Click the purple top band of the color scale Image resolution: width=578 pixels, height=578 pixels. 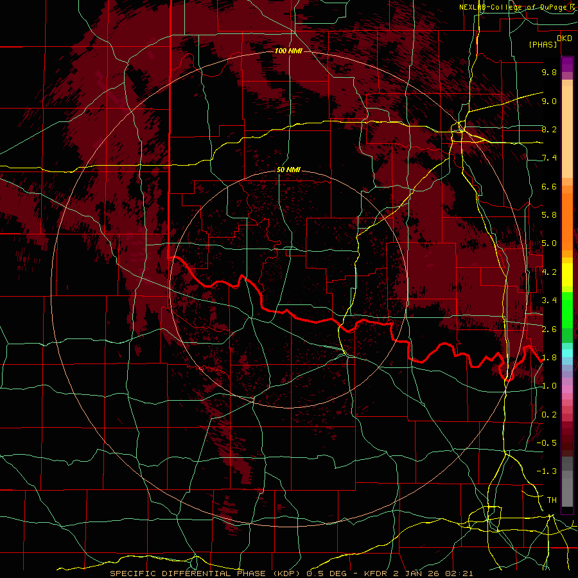click(x=567, y=64)
